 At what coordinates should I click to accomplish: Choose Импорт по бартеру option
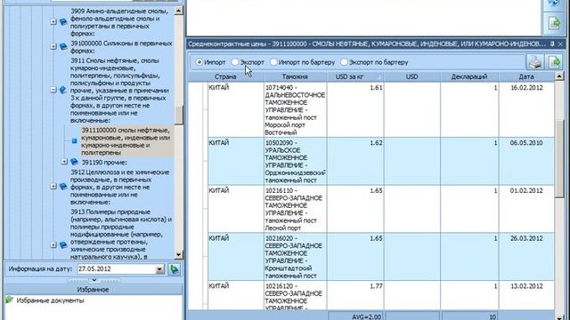click(273, 62)
